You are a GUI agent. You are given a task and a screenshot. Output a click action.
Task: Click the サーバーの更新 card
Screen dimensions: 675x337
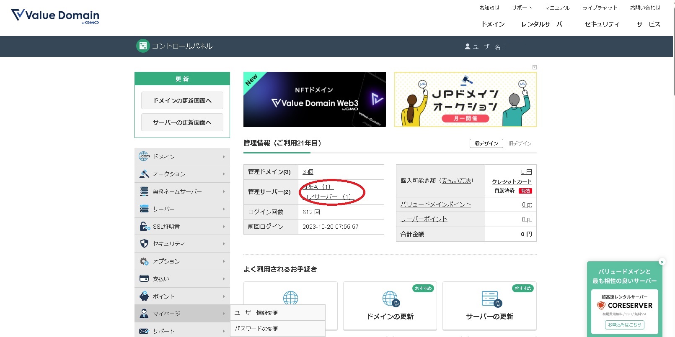(489, 306)
